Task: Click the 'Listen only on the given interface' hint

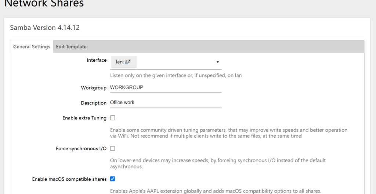Action: [176, 75]
